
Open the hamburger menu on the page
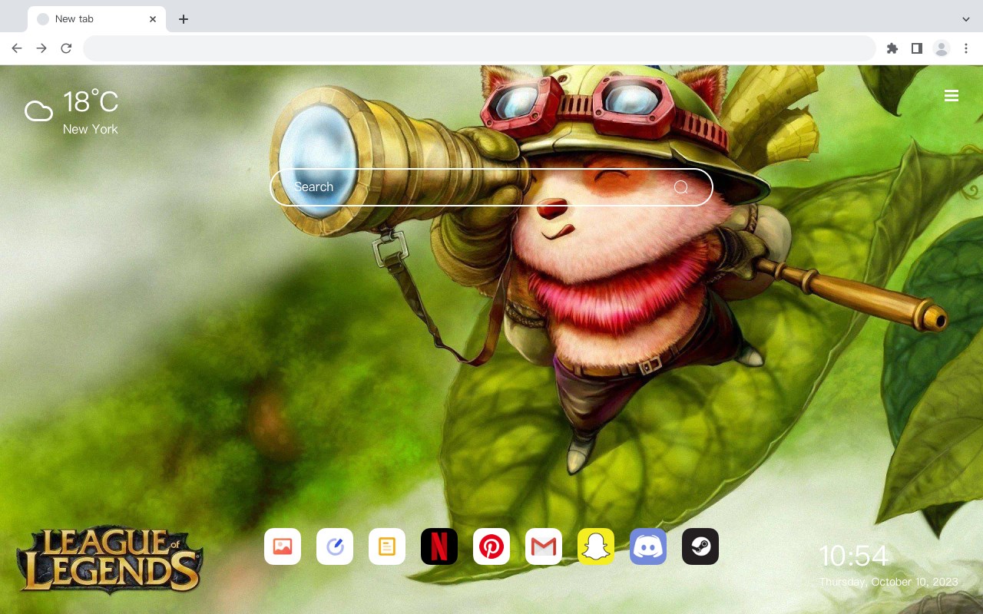point(952,96)
